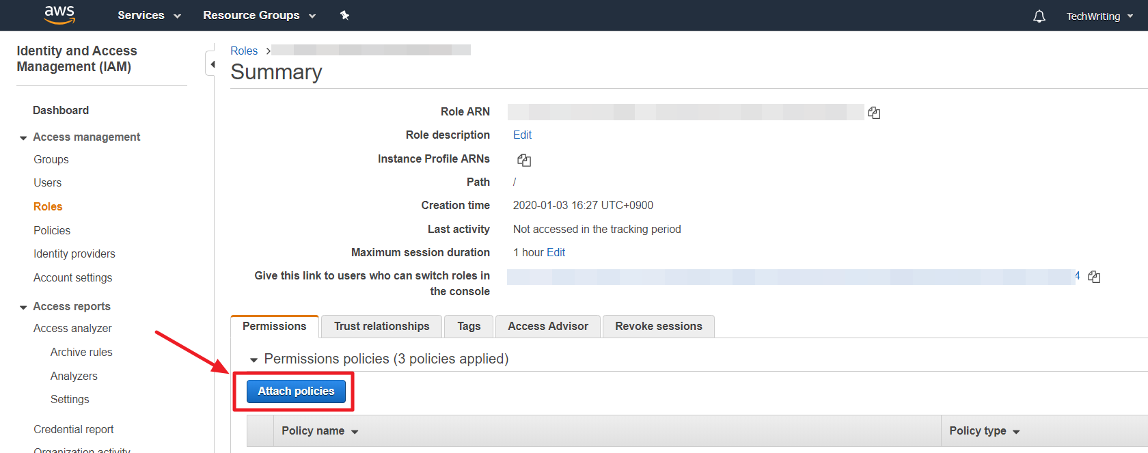Open the Resource Groups dropdown
The height and width of the screenshot is (453, 1148).
tap(259, 15)
